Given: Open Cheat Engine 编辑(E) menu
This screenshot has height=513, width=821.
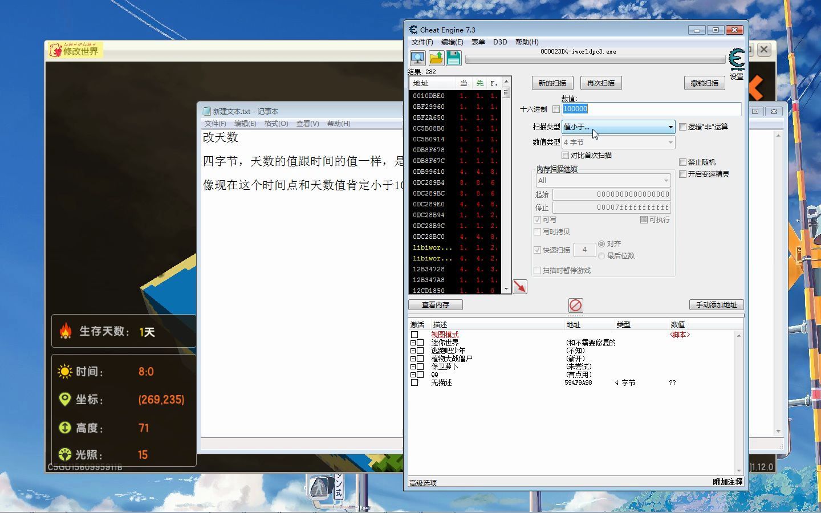Looking at the screenshot, I should pos(452,42).
